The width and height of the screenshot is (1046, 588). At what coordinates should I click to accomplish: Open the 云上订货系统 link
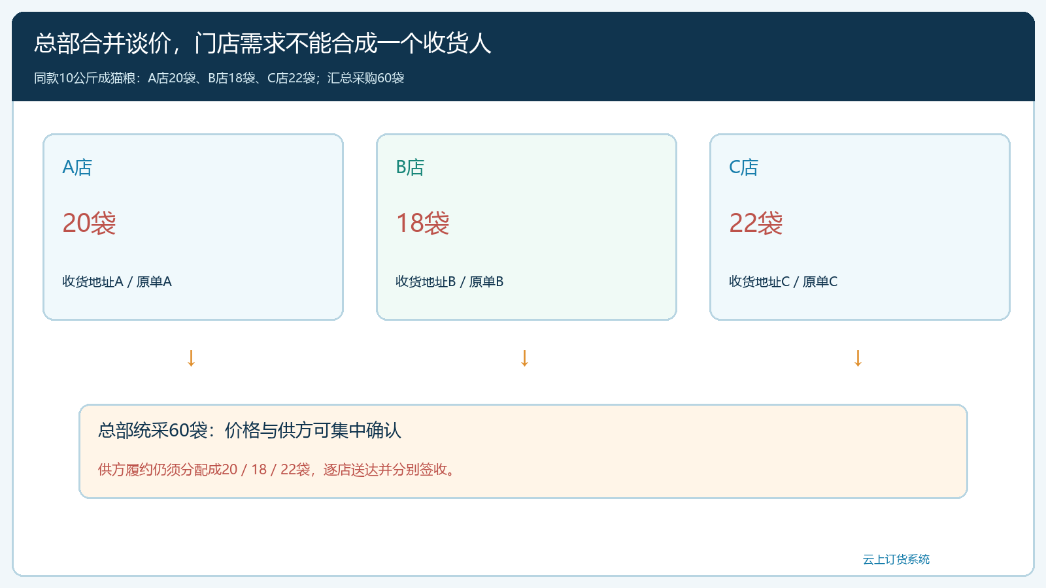pos(896,559)
